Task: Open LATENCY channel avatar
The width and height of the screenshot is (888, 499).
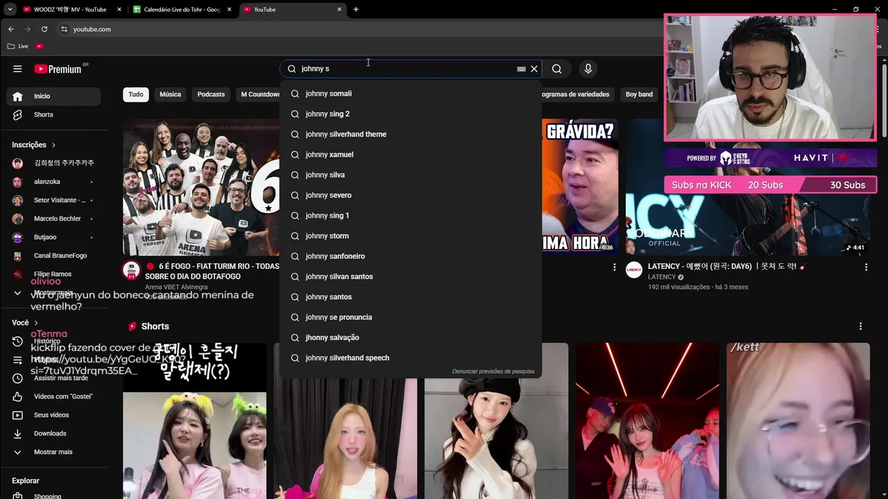Action: pyautogui.click(x=634, y=270)
